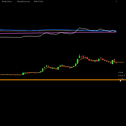Click the tallest green candle before the peak
The height and width of the screenshot is (126, 126).
pos(78,61)
